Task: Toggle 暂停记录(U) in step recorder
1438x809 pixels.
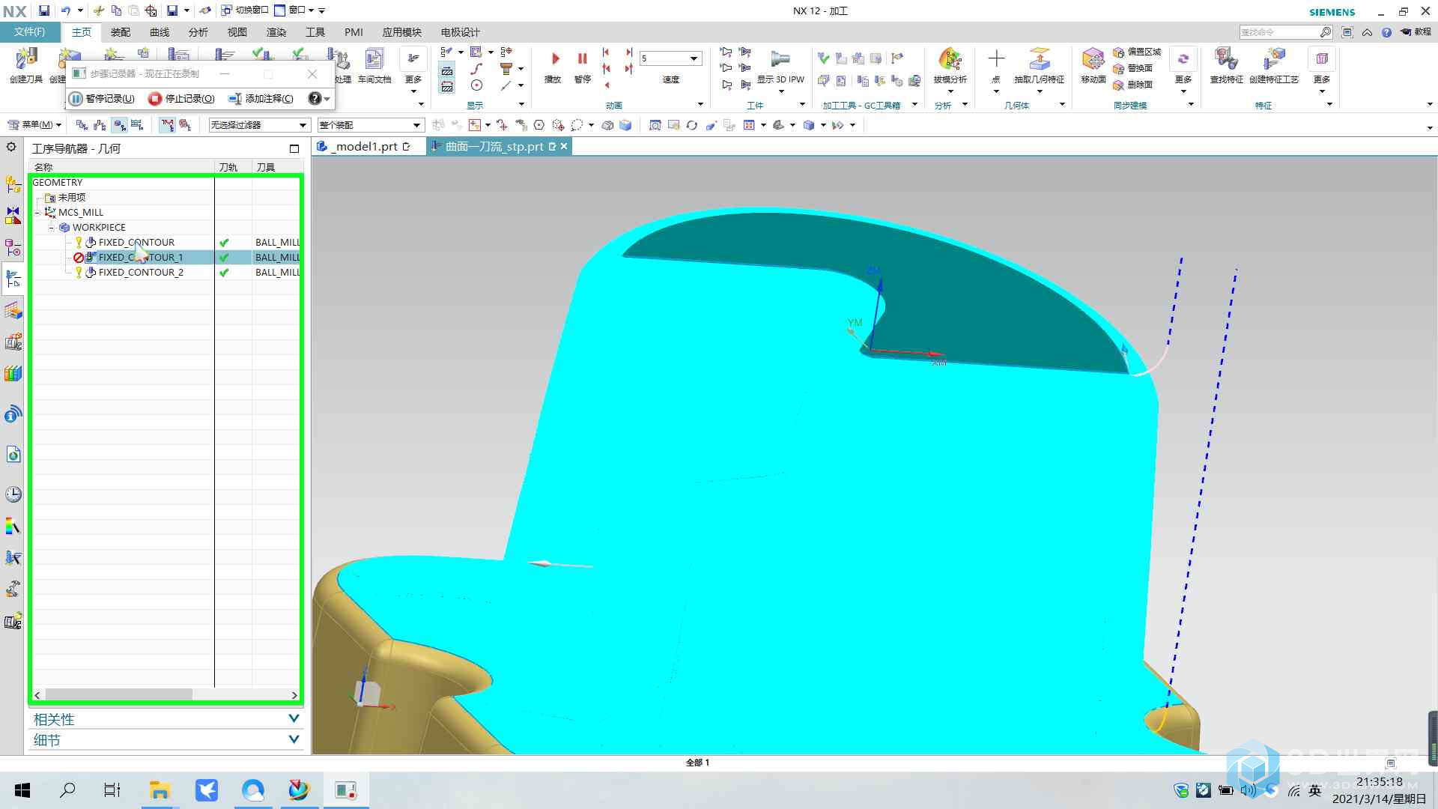Action: pos(102,98)
